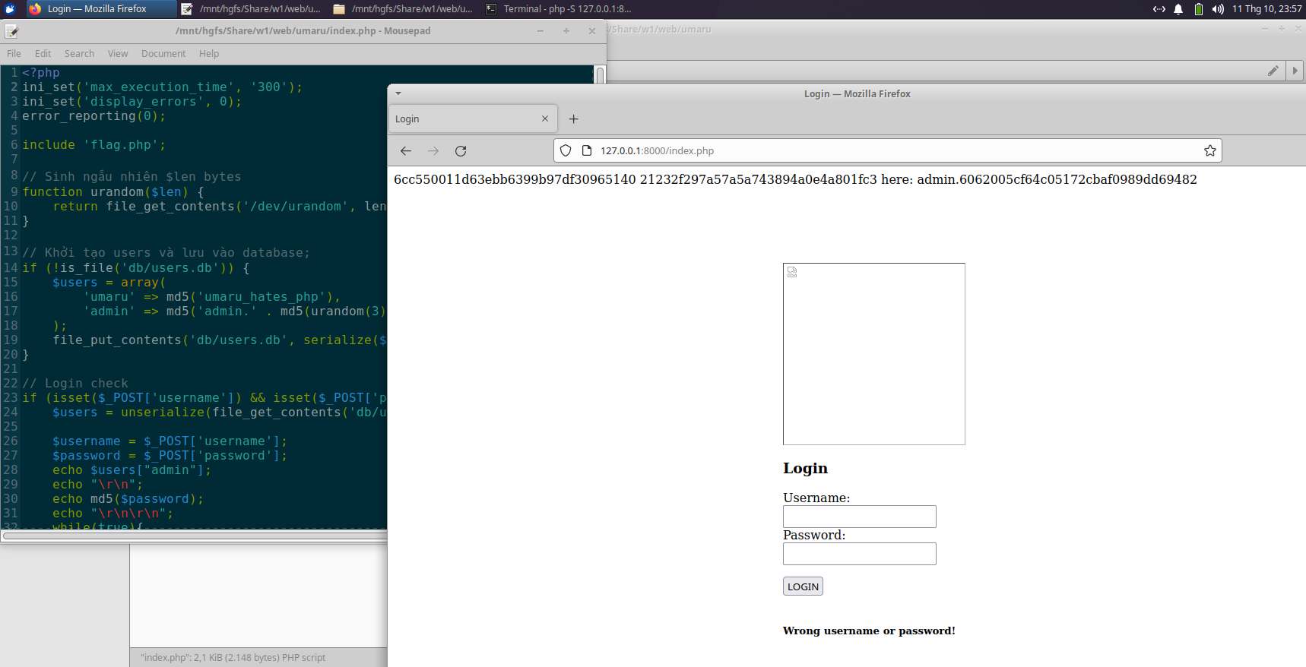Click the Password input field
1306x667 pixels.
(x=859, y=554)
